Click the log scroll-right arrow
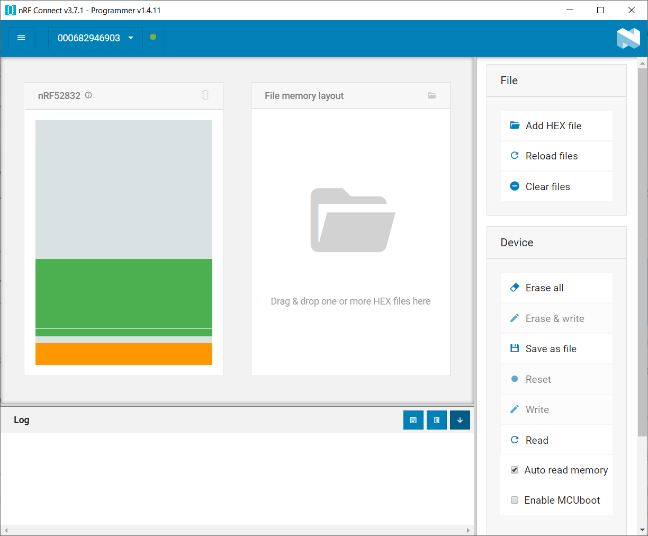 click(x=468, y=530)
